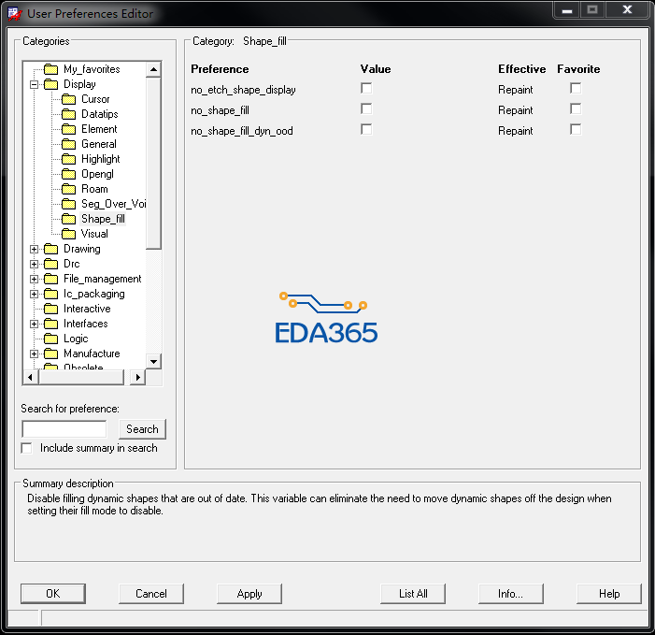This screenshot has height=635, width=655.
Task: Select the Cursor category label
Action: point(95,99)
